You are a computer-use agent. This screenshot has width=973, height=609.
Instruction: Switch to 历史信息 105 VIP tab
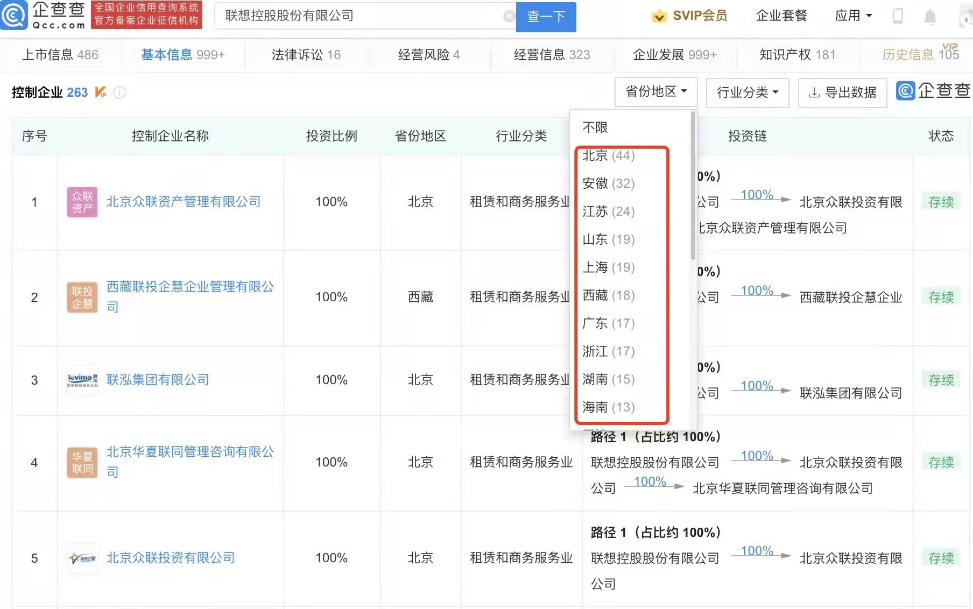click(x=921, y=54)
